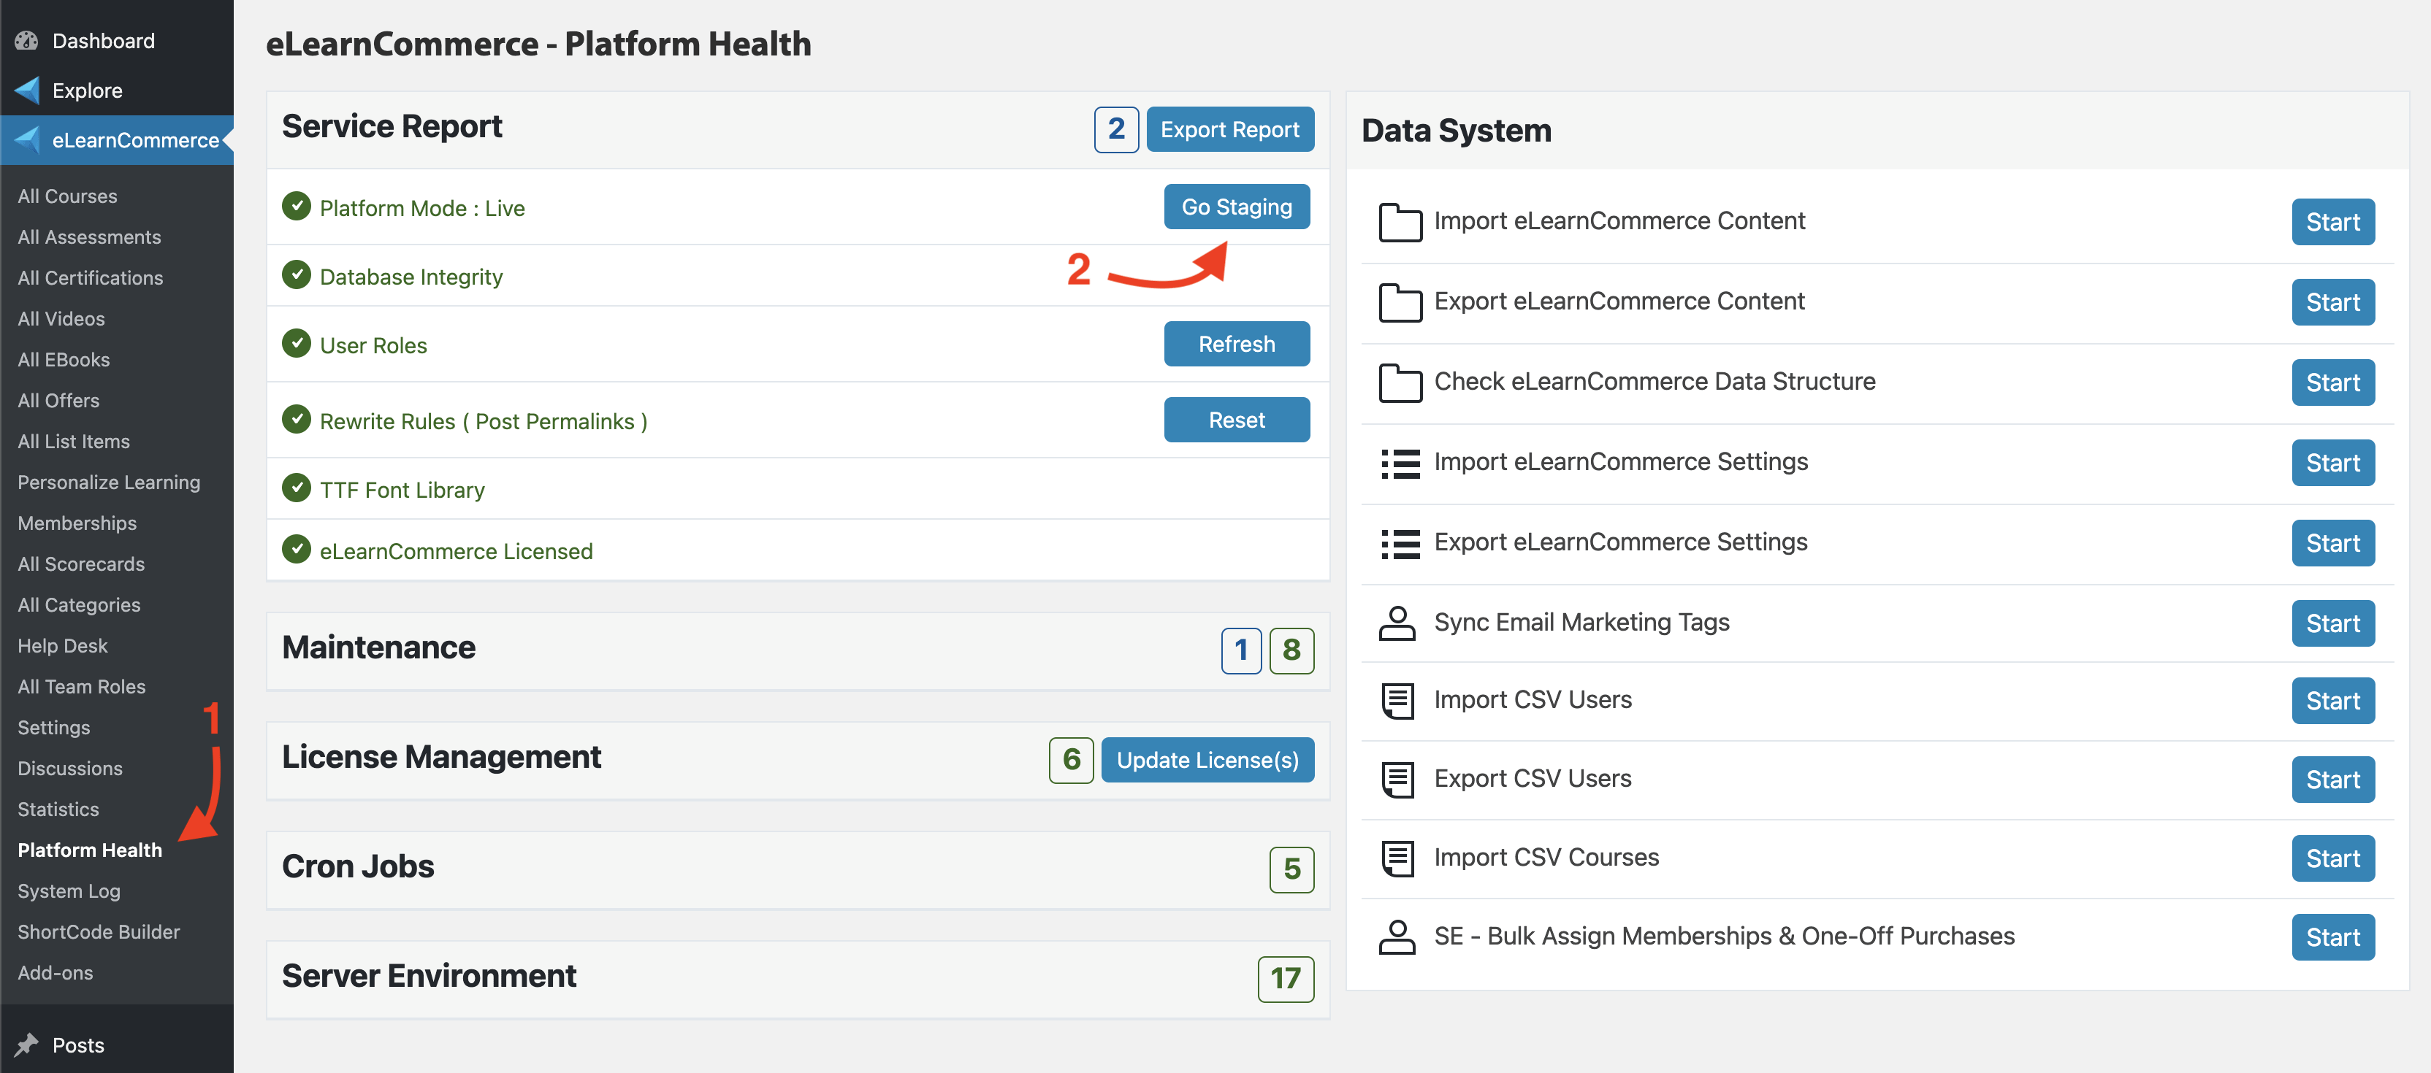Image resolution: width=2431 pixels, height=1073 pixels.
Task: Expand the License Management section
Action: click(798, 760)
